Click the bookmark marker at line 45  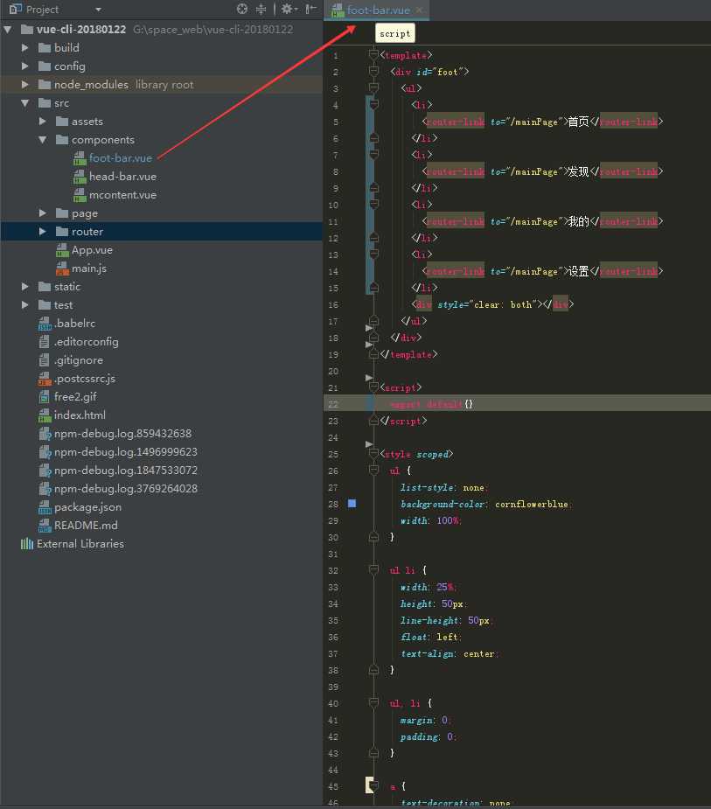pos(369,785)
